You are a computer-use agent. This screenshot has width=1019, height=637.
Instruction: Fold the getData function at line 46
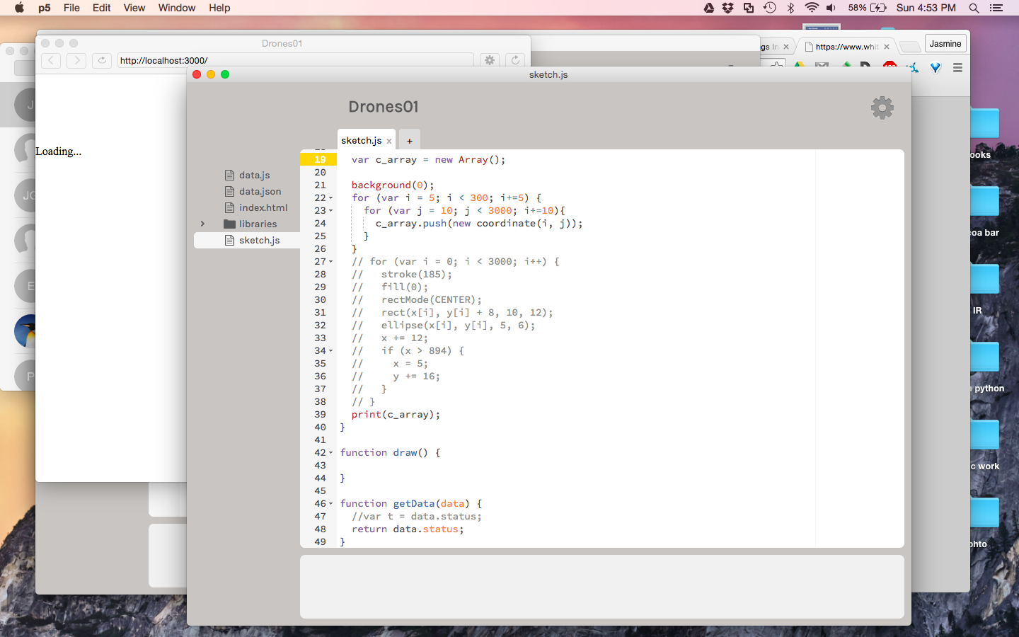point(330,504)
